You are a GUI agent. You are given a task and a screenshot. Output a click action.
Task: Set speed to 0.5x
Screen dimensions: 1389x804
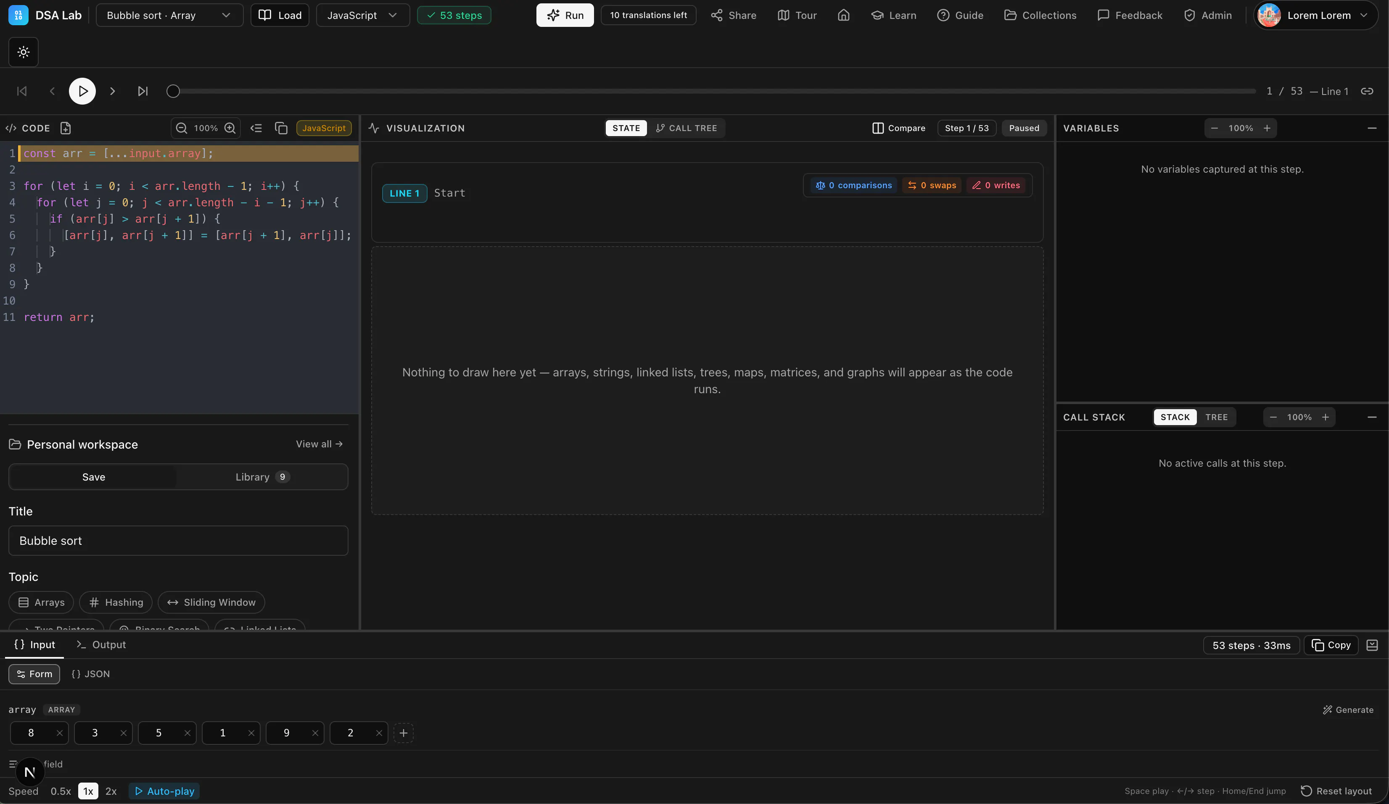(61, 791)
